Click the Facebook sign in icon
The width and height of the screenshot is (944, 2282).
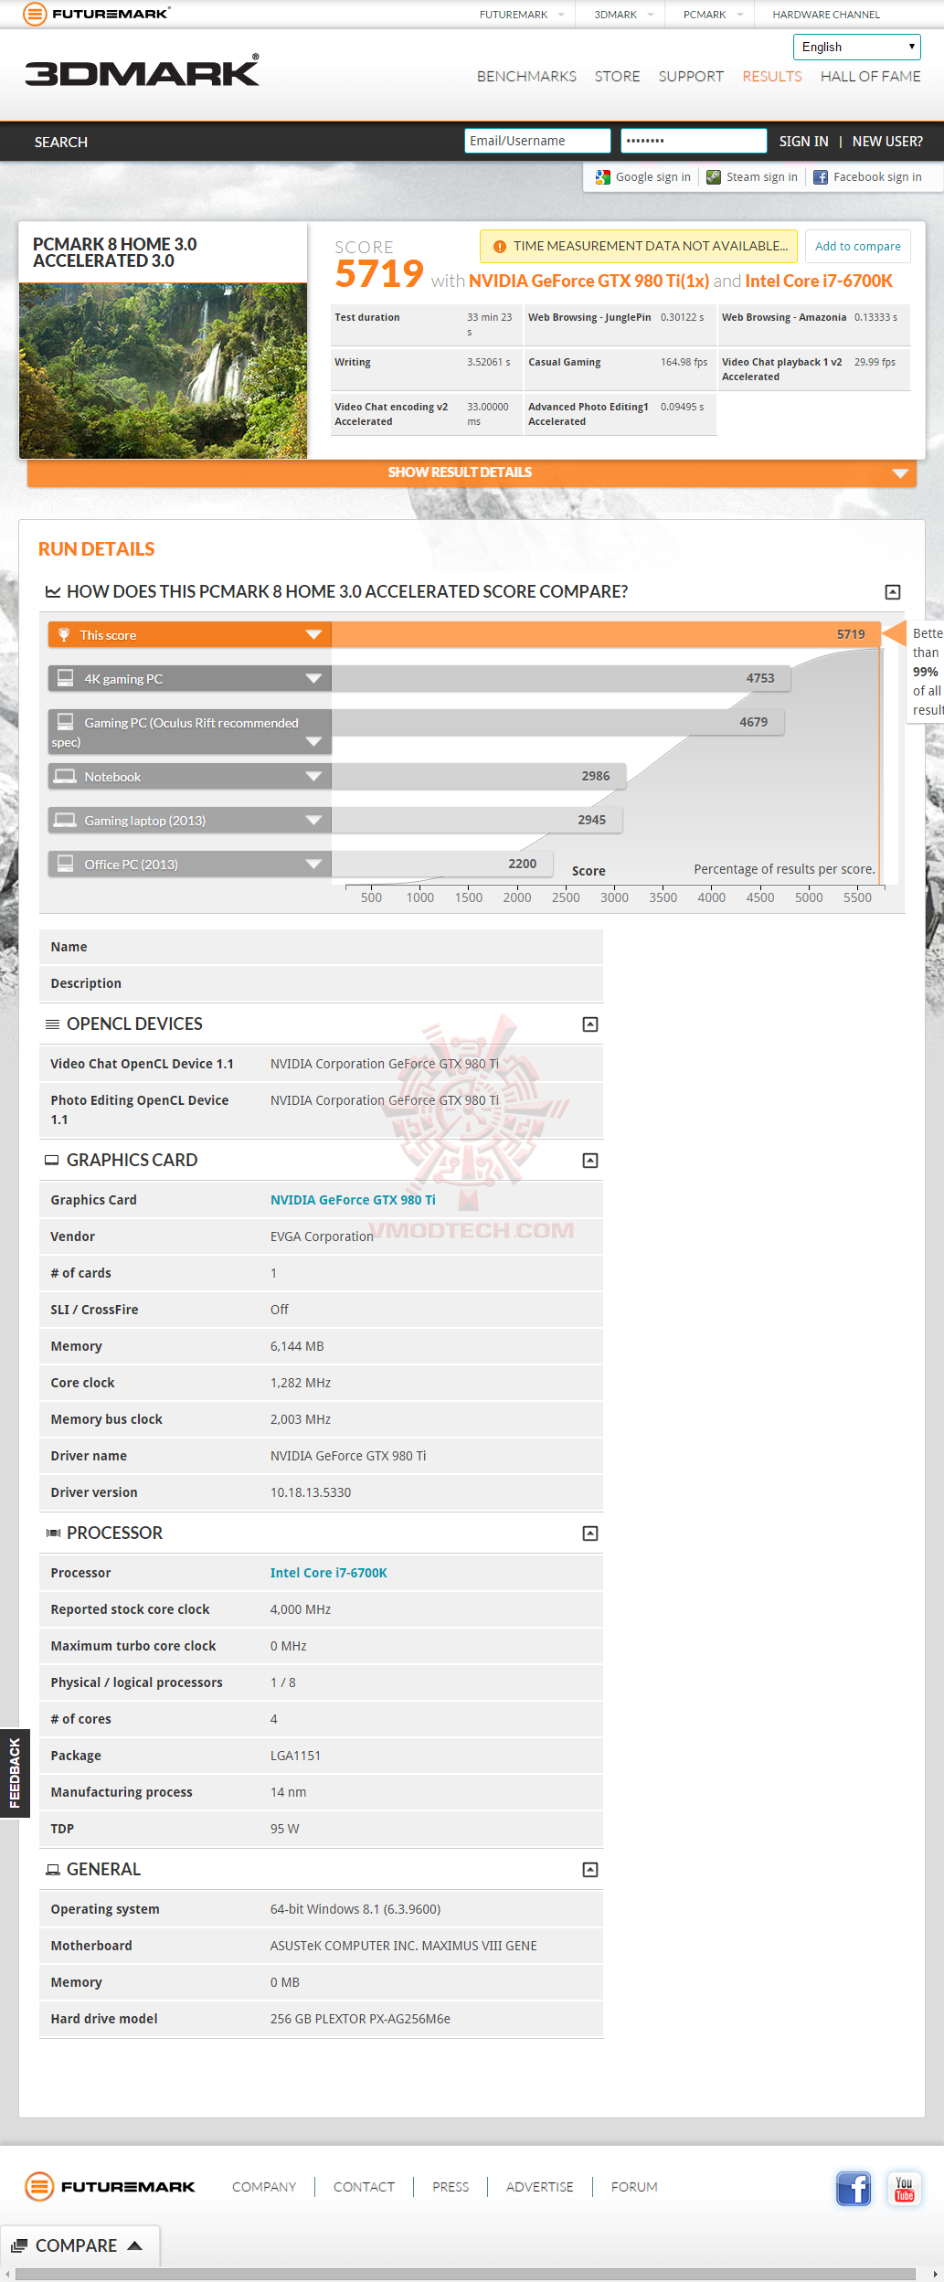[821, 177]
